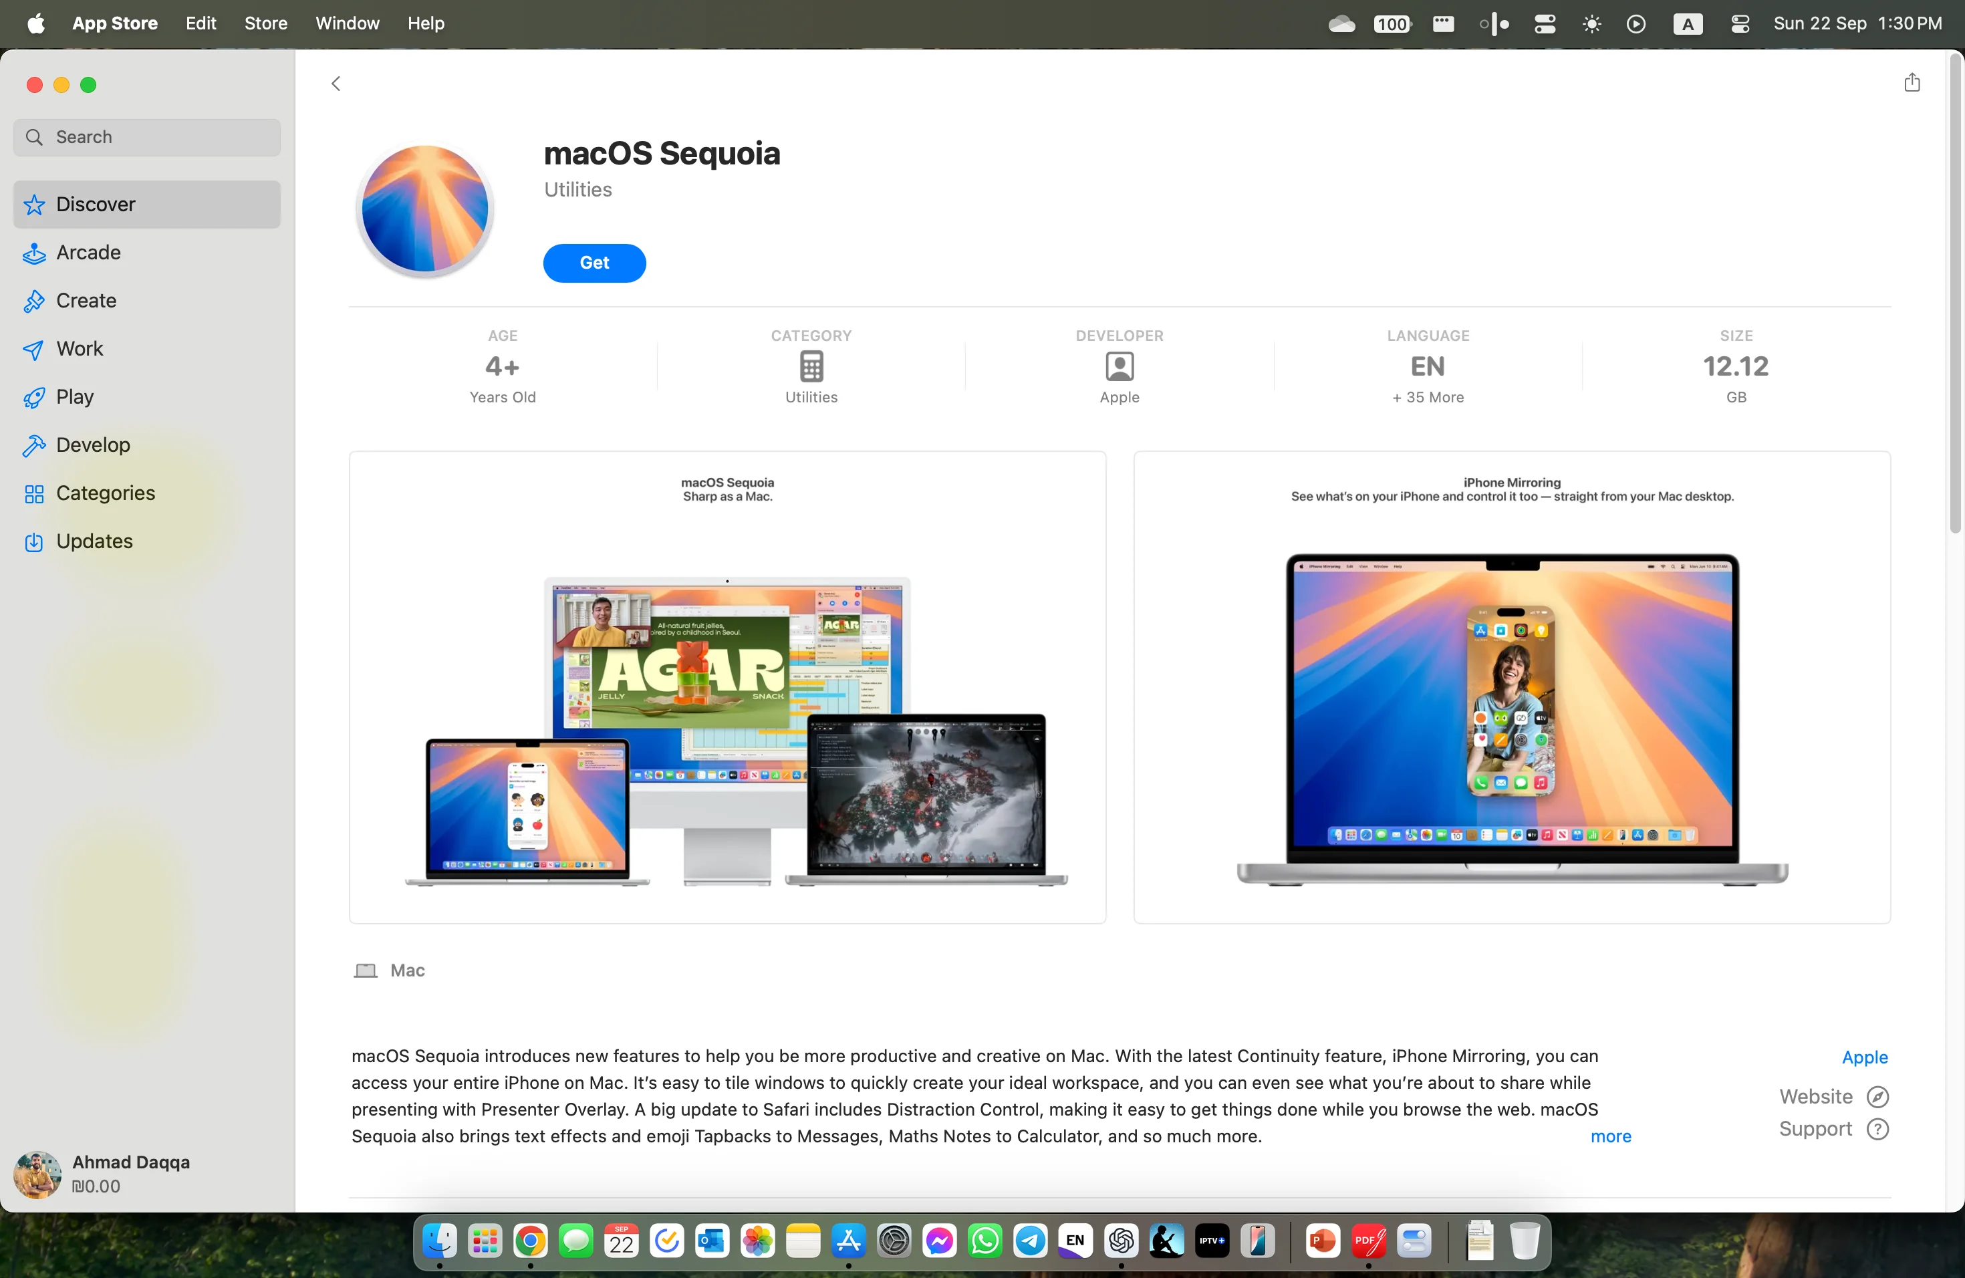
Task: Open the Apple developer link
Action: (1865, 1056)
